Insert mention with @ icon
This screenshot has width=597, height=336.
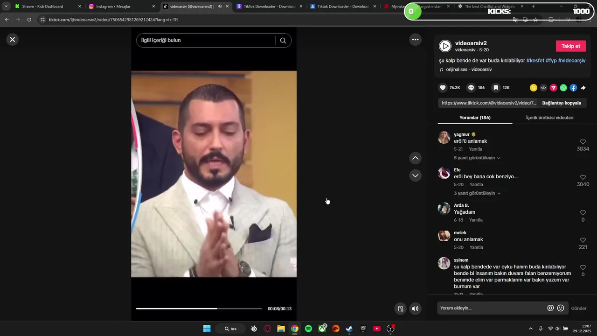[550, 308]
